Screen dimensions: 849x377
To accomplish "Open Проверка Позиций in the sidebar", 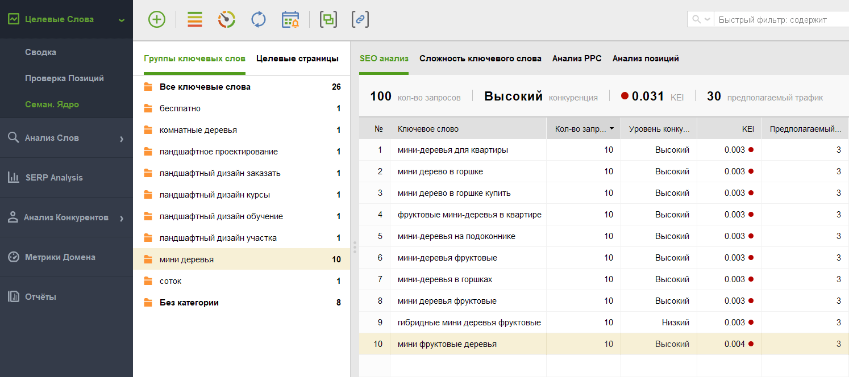I will click(x=64, y=78).
